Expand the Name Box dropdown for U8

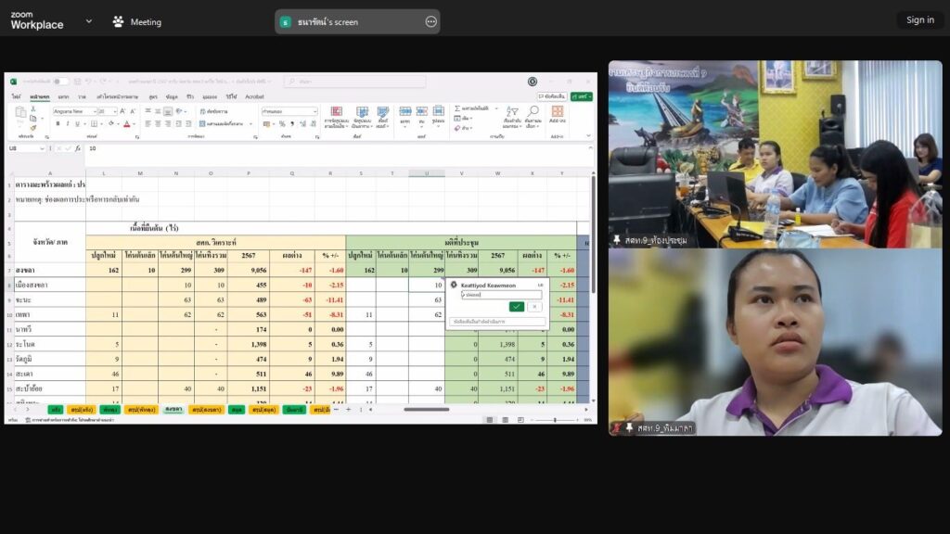pos(42,148)
